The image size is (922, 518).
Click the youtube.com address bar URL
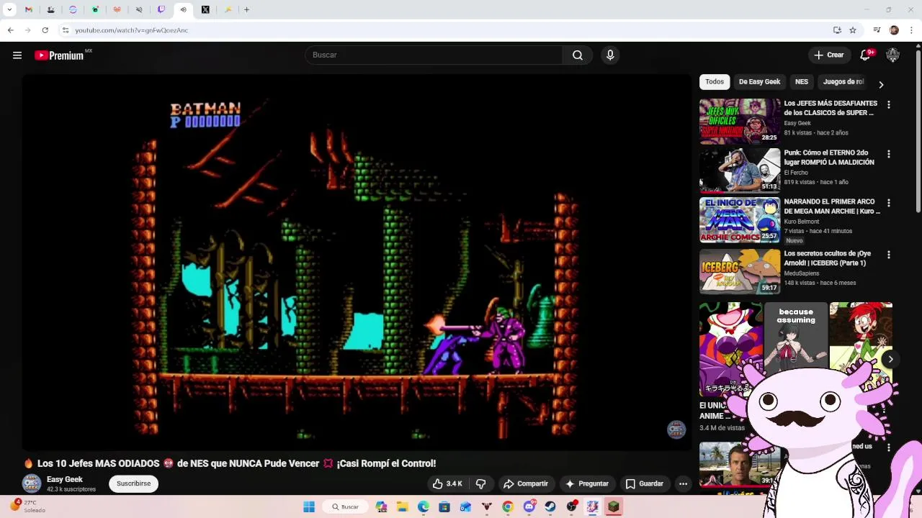tap(132, 30)
